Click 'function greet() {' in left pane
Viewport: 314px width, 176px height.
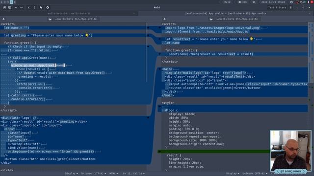click(20, 43)
